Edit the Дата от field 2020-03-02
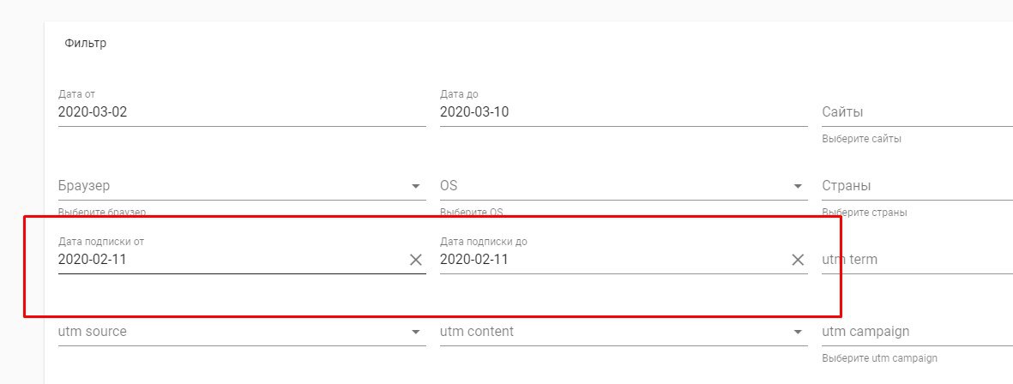This screenshot has height=384, width=1013. 242,112
